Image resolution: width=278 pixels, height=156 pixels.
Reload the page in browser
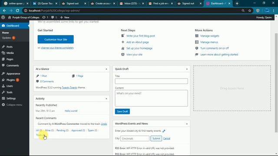(x=17, y=10)
